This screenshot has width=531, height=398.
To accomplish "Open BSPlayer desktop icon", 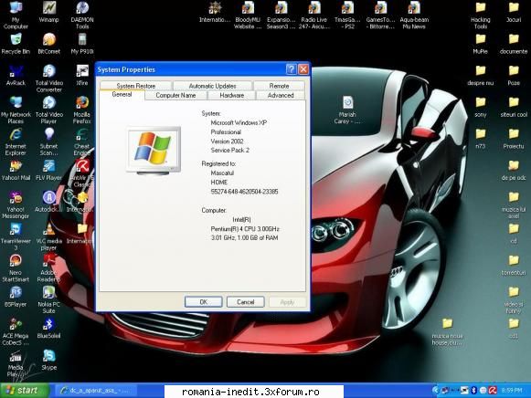I will pyautogui.click(x=16, y=297).
